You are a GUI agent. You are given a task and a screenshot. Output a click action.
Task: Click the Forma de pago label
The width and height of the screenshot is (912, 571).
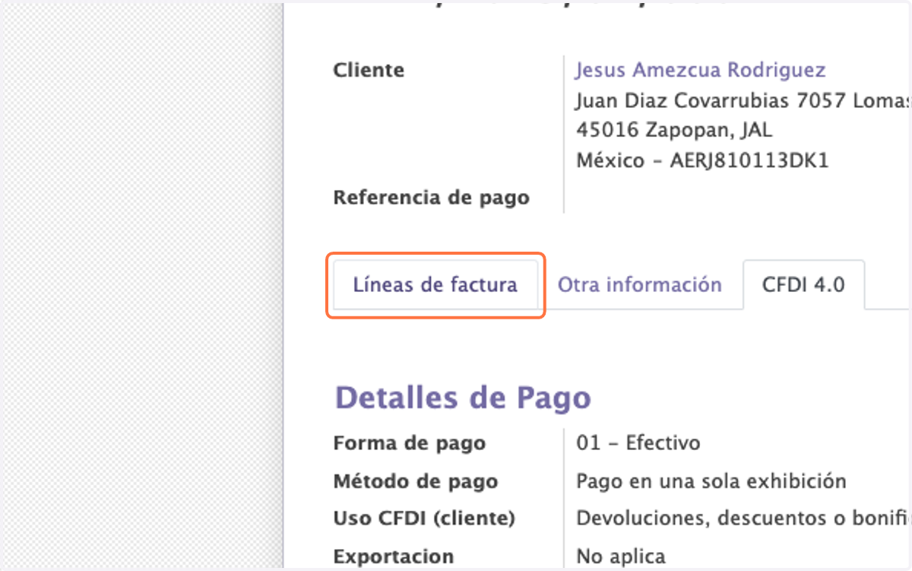tap(410, 443)
